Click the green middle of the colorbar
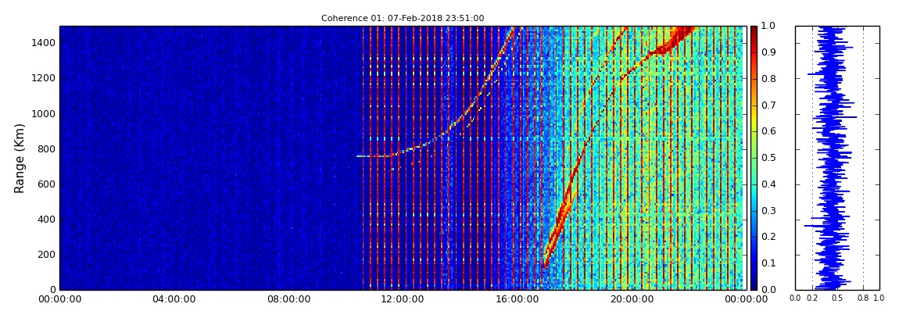Viewport: 899px width, 318px height. click(x=754, y=158)
